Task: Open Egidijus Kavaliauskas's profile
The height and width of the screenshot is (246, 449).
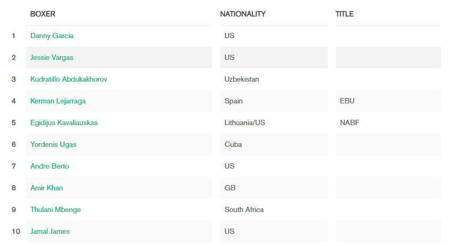Action: (x=64, y=122)
